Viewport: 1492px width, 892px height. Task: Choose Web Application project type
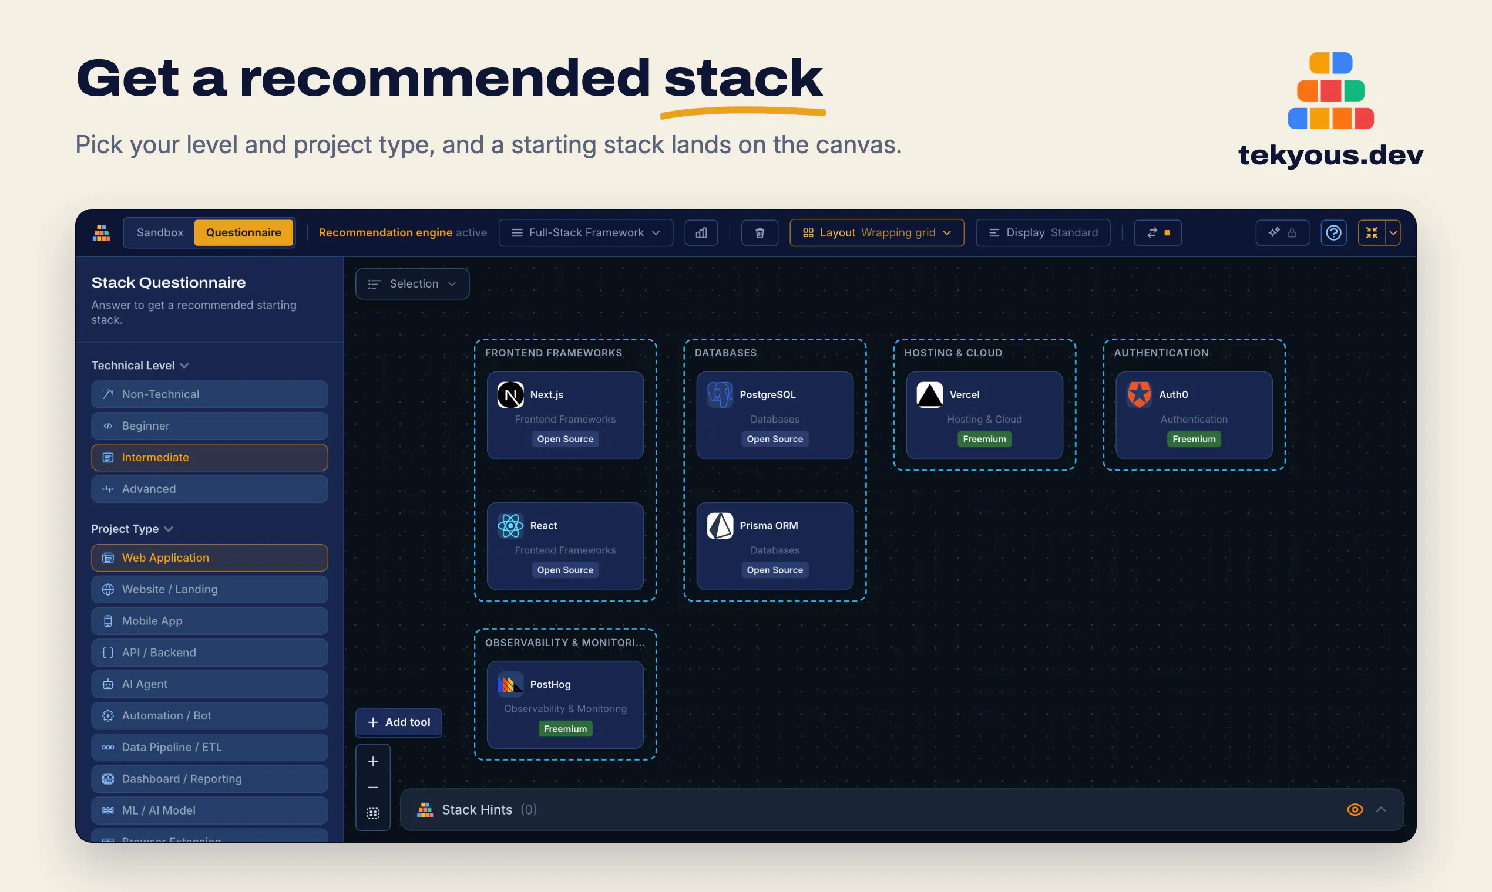(209, 558)
